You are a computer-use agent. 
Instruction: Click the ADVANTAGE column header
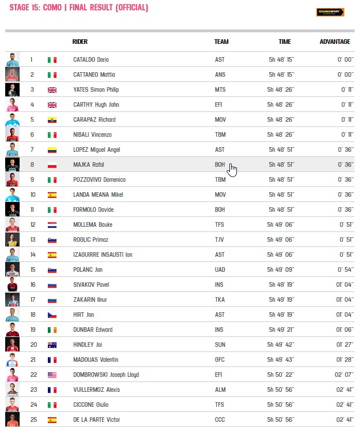click(334, 42)
